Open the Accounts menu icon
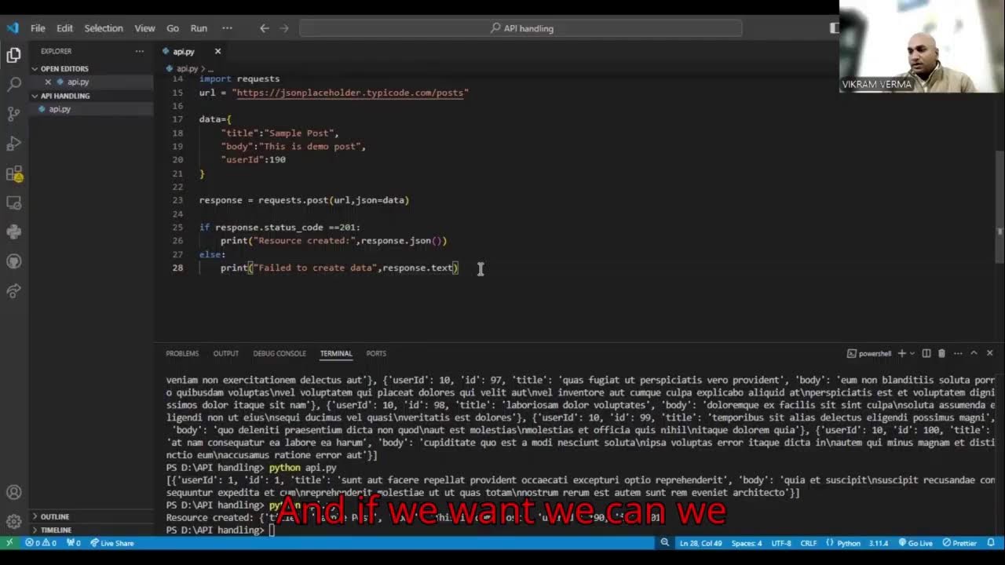 pos(13,493)
